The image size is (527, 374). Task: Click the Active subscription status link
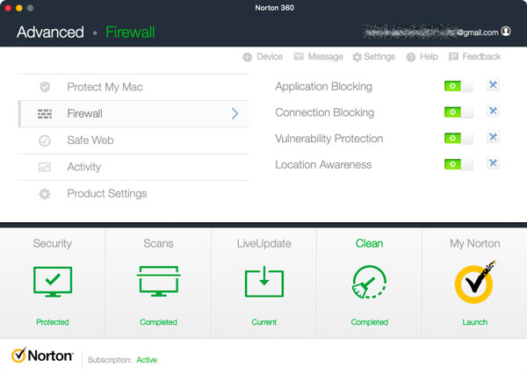coord(147,360)
